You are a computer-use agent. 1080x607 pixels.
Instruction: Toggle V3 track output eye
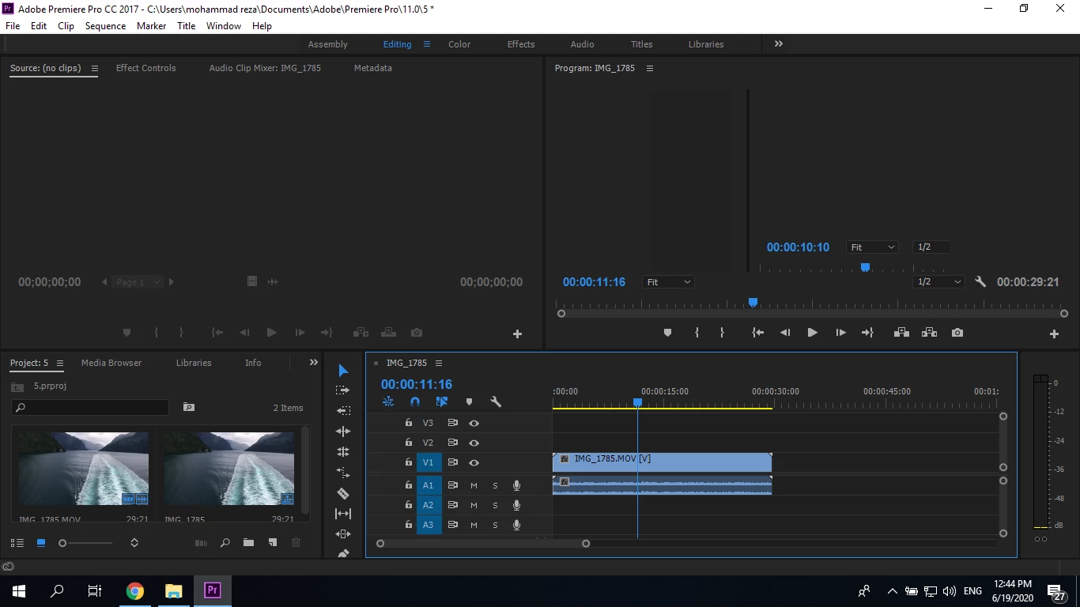tap(474, 424)
